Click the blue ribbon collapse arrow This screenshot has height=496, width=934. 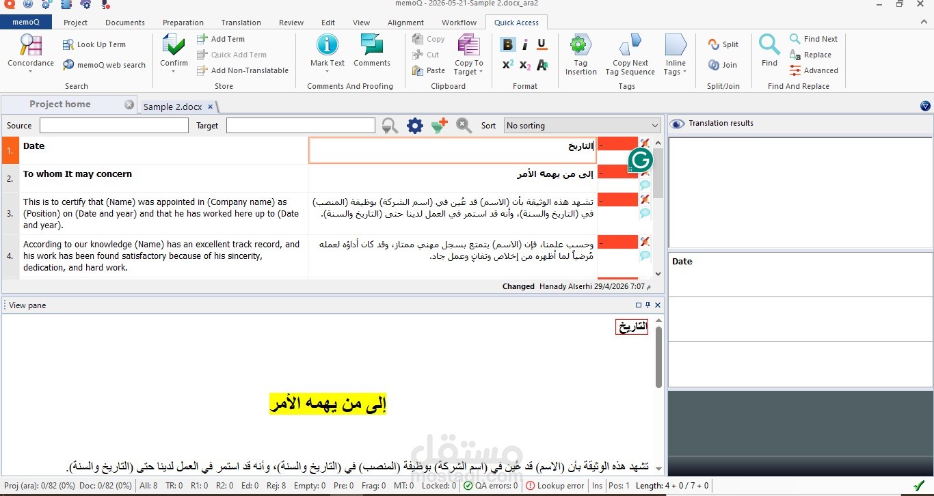pos(925,105)
